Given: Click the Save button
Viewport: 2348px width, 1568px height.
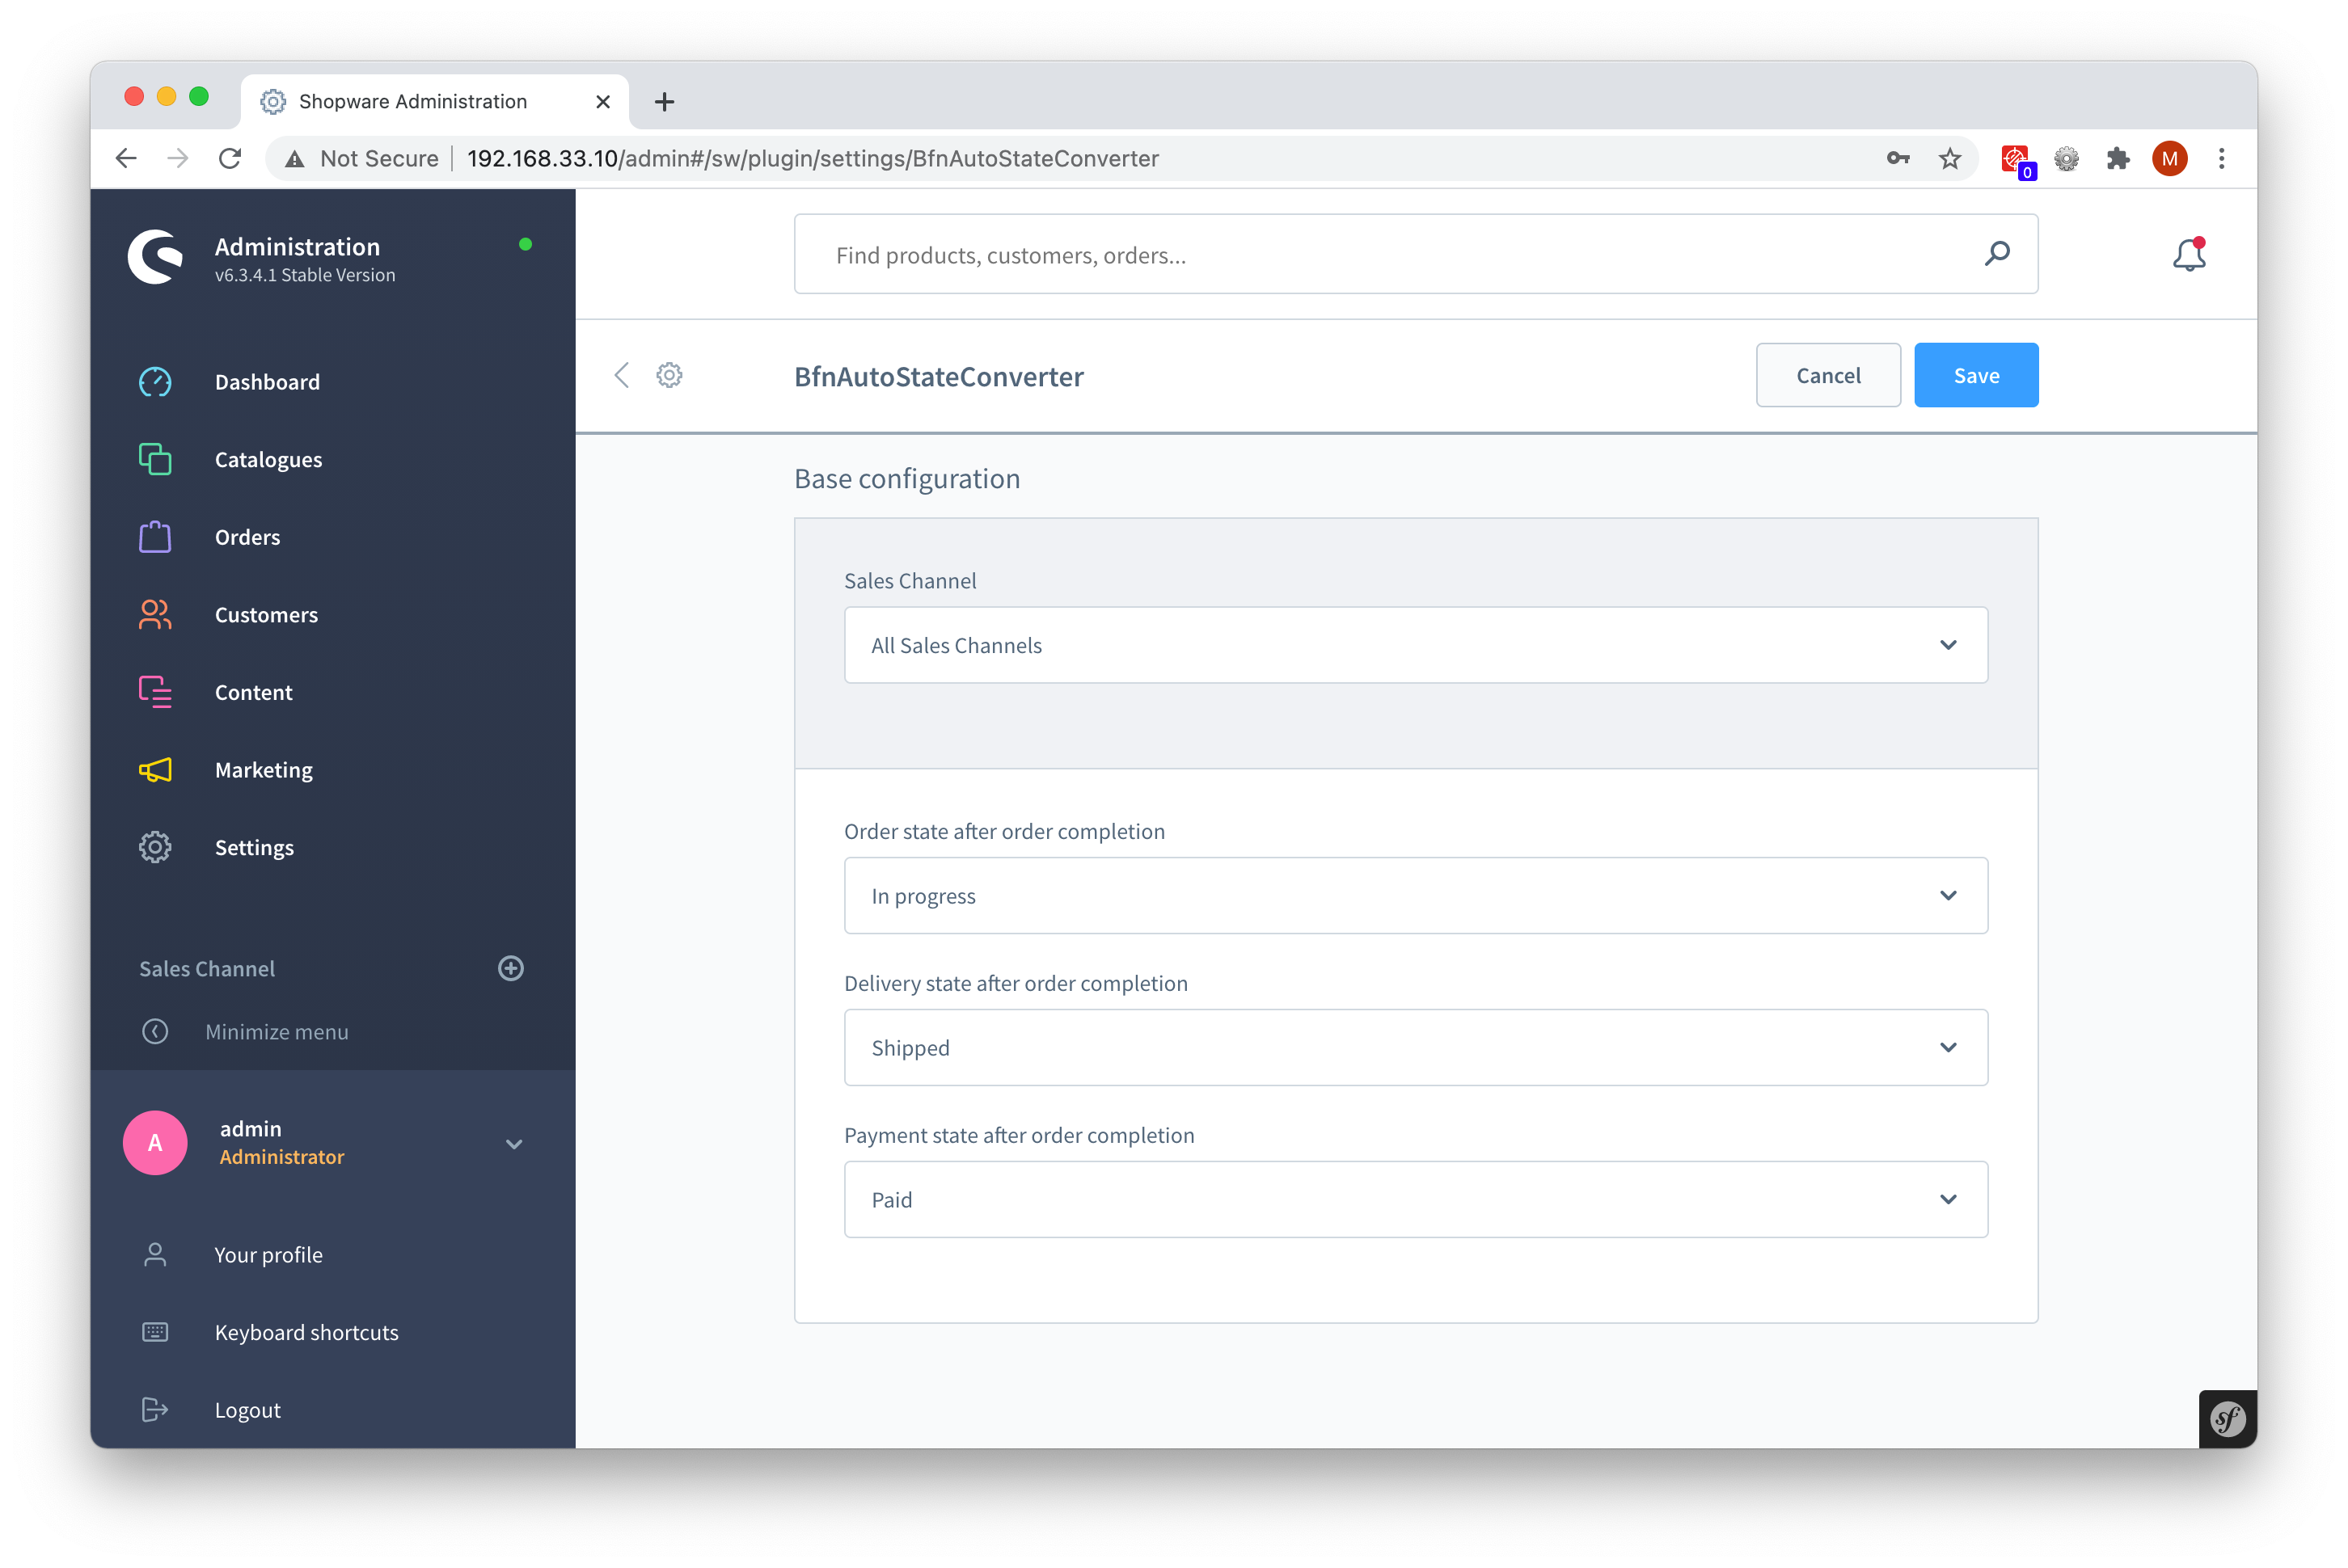Looking at the screenshot, I should [1975, 374].
